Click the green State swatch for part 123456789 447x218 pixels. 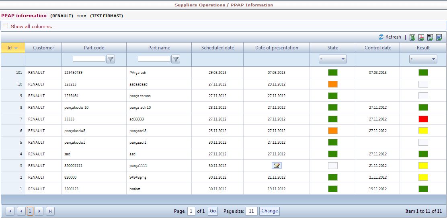[333, 72]
